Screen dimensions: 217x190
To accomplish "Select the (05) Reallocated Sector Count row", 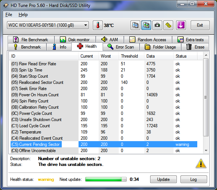I will tap(104, 82).
